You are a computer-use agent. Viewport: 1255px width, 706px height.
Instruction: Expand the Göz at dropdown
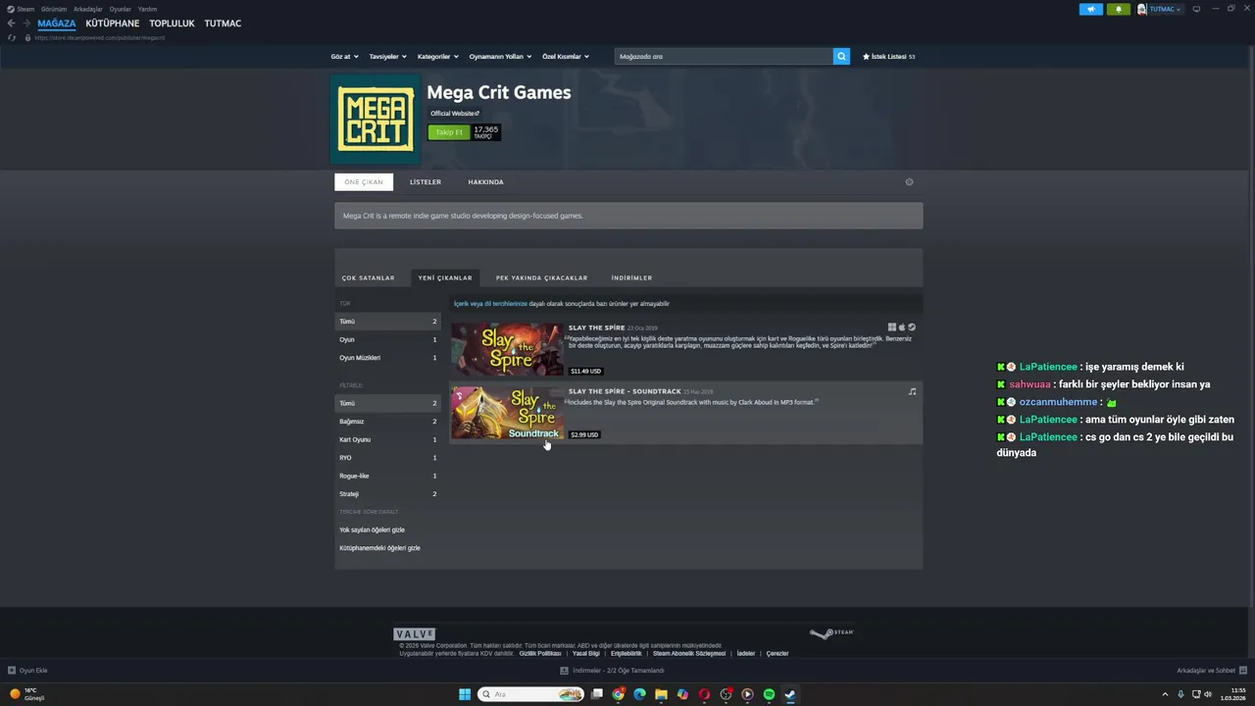click(x=344, y=57)
